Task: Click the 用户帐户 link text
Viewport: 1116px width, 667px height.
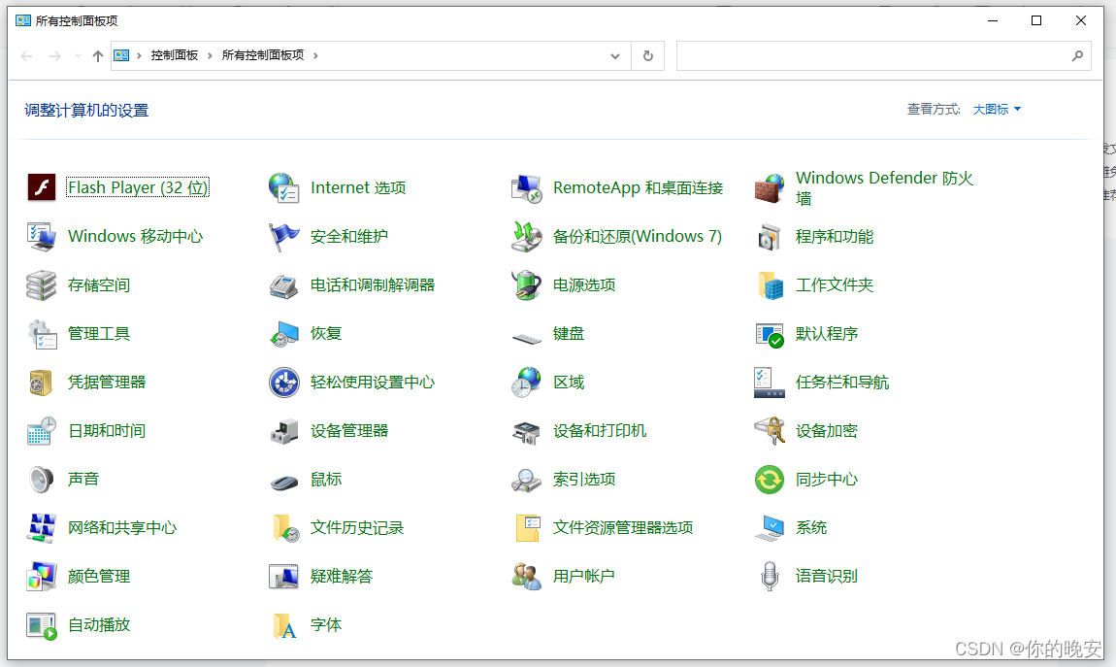Action: coord(583,576)
